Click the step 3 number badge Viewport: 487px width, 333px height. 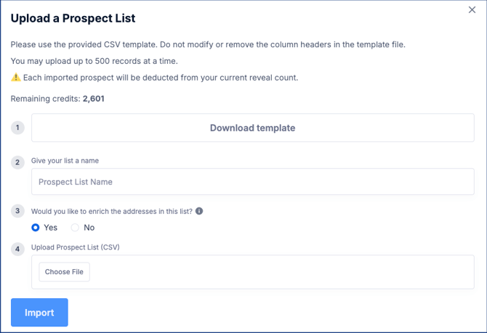pos(18,212)
